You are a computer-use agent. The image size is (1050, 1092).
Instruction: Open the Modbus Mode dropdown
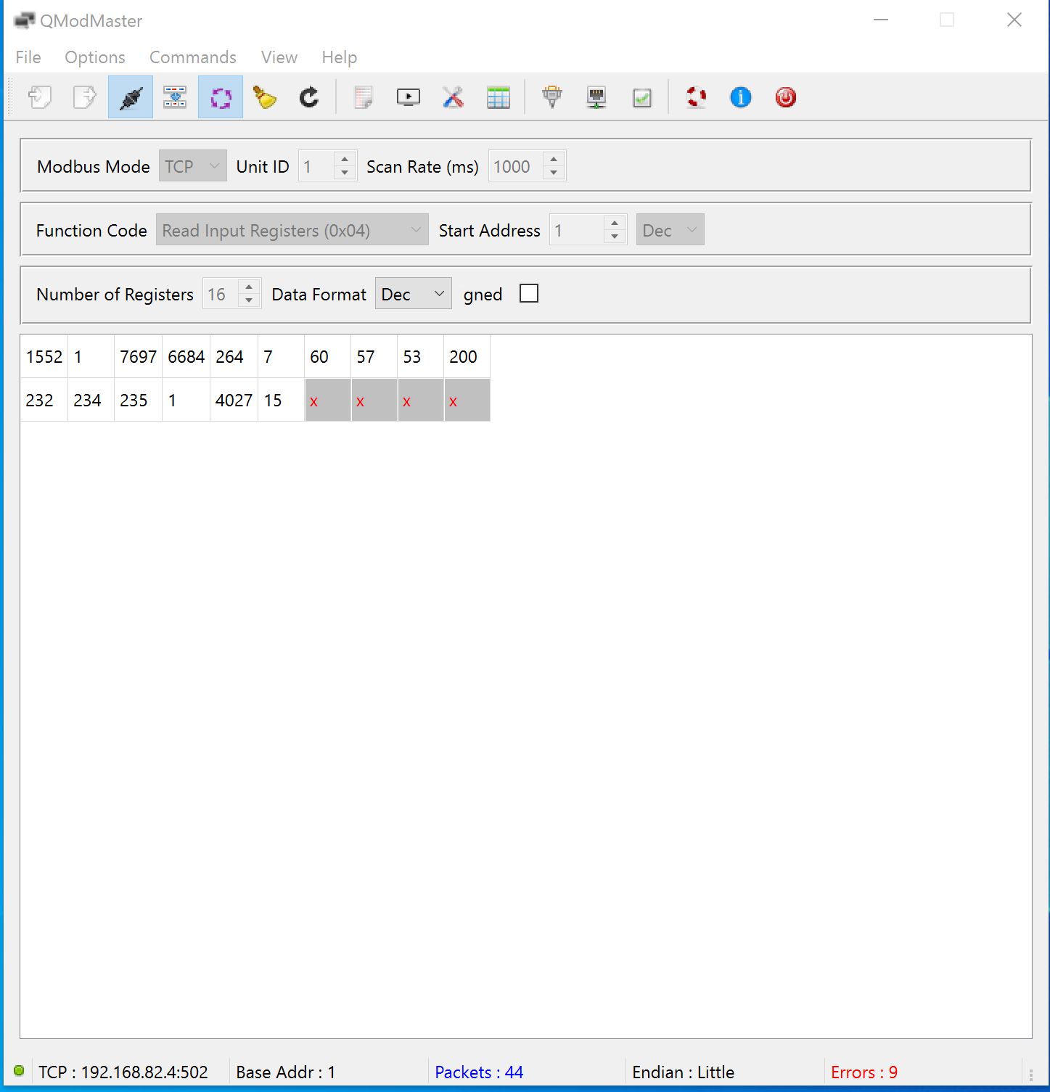pyautogui.click(x=192, y=165)
